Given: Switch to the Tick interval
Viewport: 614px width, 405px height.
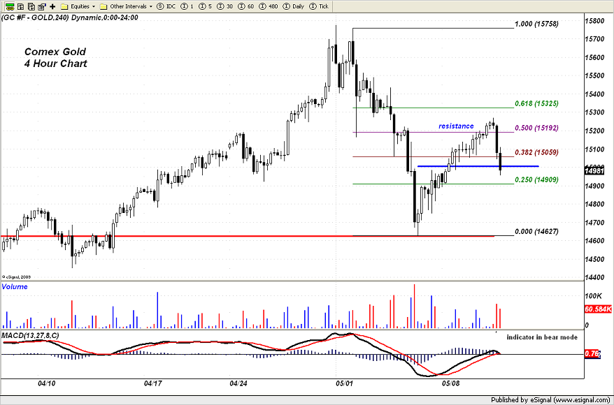Looking at the screenshot, I should [319, 6].
